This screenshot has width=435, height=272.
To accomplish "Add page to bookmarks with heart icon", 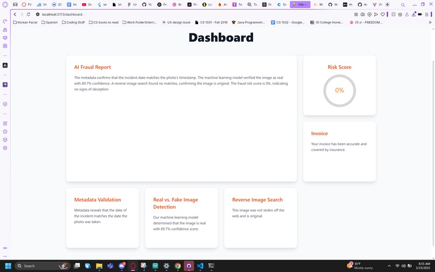I will [x=383, y=15].
